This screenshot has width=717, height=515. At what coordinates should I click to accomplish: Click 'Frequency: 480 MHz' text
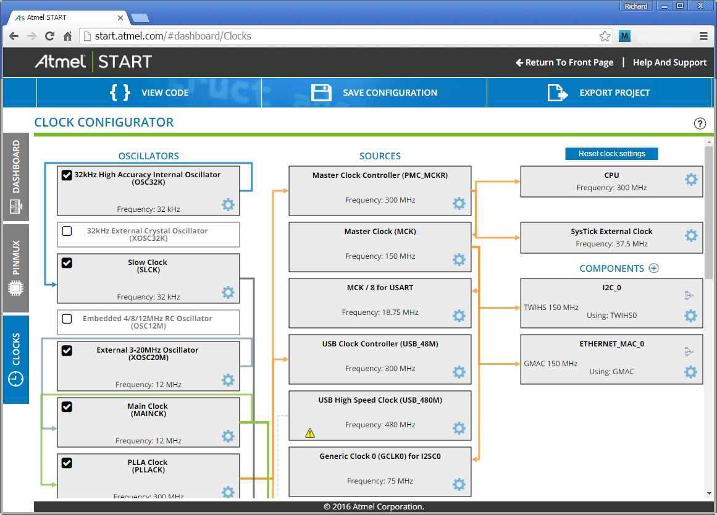pyautogui.click(x=380, y=425)
